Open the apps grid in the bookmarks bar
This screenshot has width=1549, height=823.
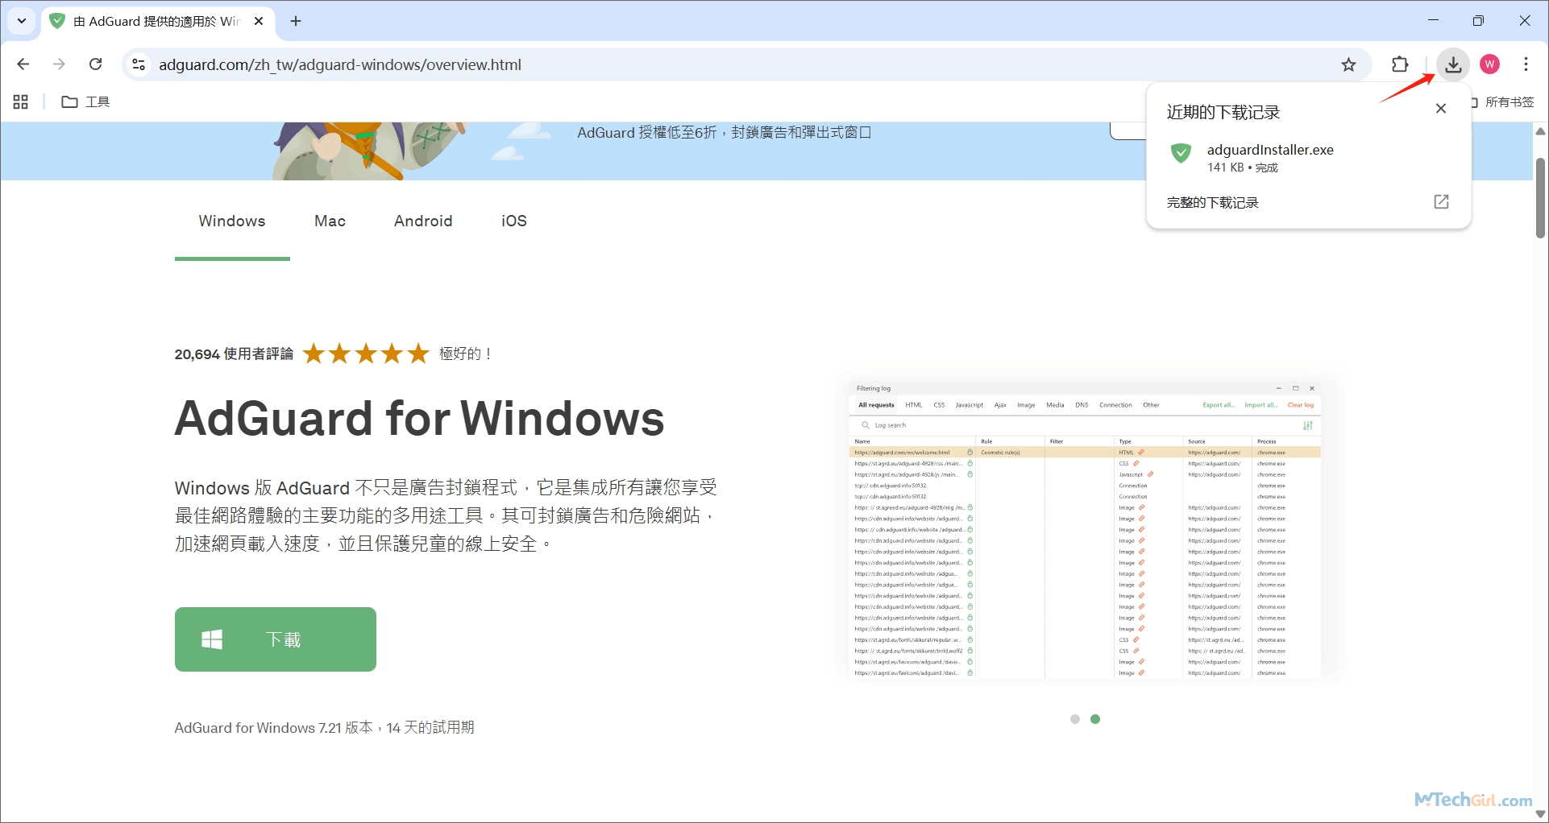21,102
